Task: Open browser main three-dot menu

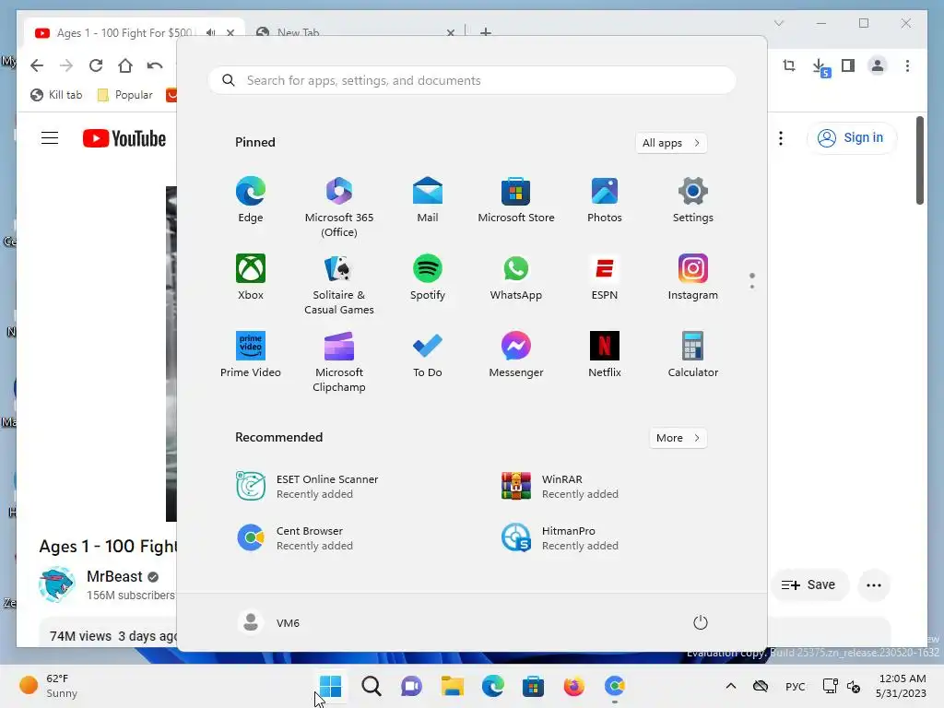Action: click(x=907, y=65)
